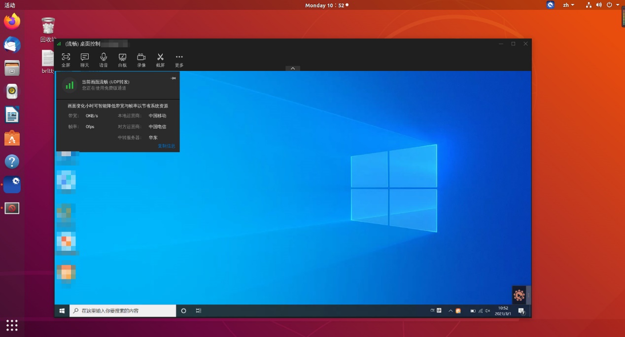Open Files manager from the dock

12,68
